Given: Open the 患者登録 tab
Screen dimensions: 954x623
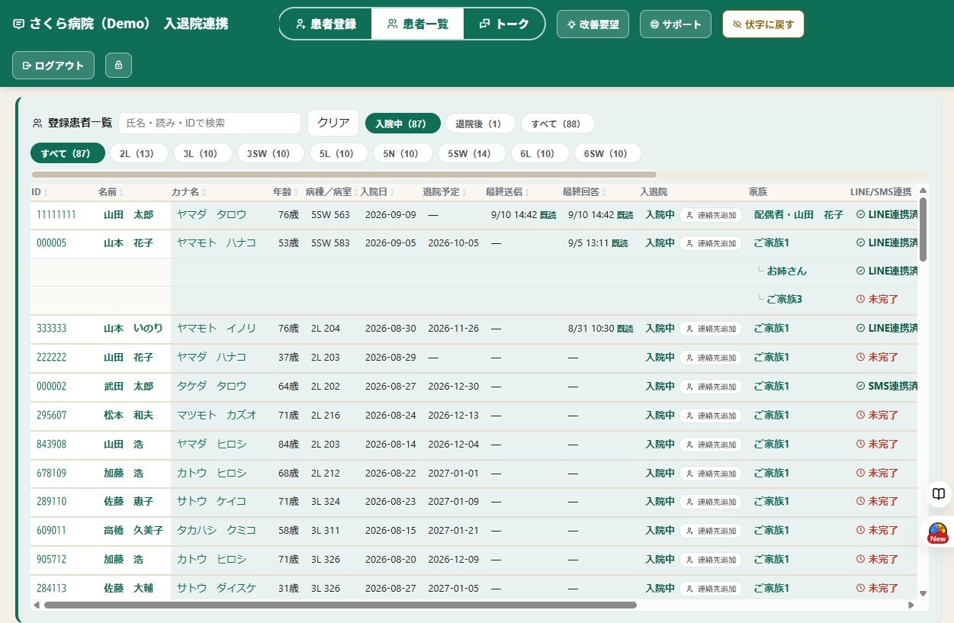Looking at the screenshot, I should 326,24.
